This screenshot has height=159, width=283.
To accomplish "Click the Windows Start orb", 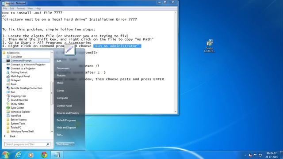I will pyautogui.click(x=6, y=155).
